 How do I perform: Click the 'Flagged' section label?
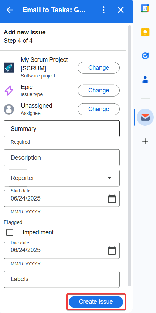click(13, 222)
